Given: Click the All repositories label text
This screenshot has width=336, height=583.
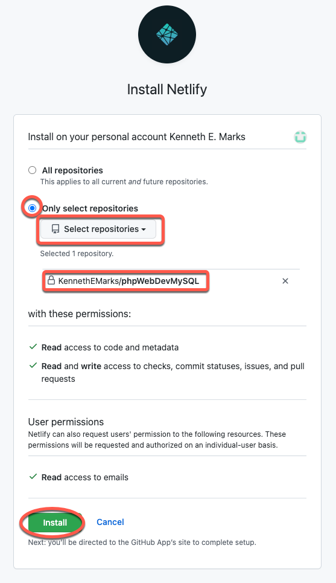Looking at the screenshot, I should [x=72, y=170].
